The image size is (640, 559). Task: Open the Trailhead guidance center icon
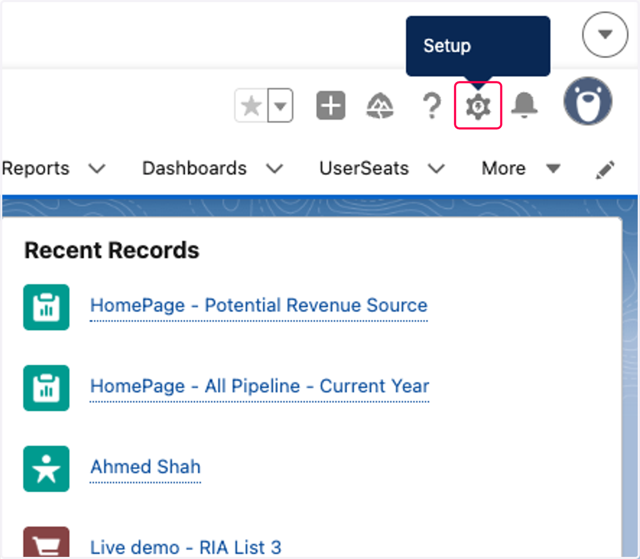[380, 106]
